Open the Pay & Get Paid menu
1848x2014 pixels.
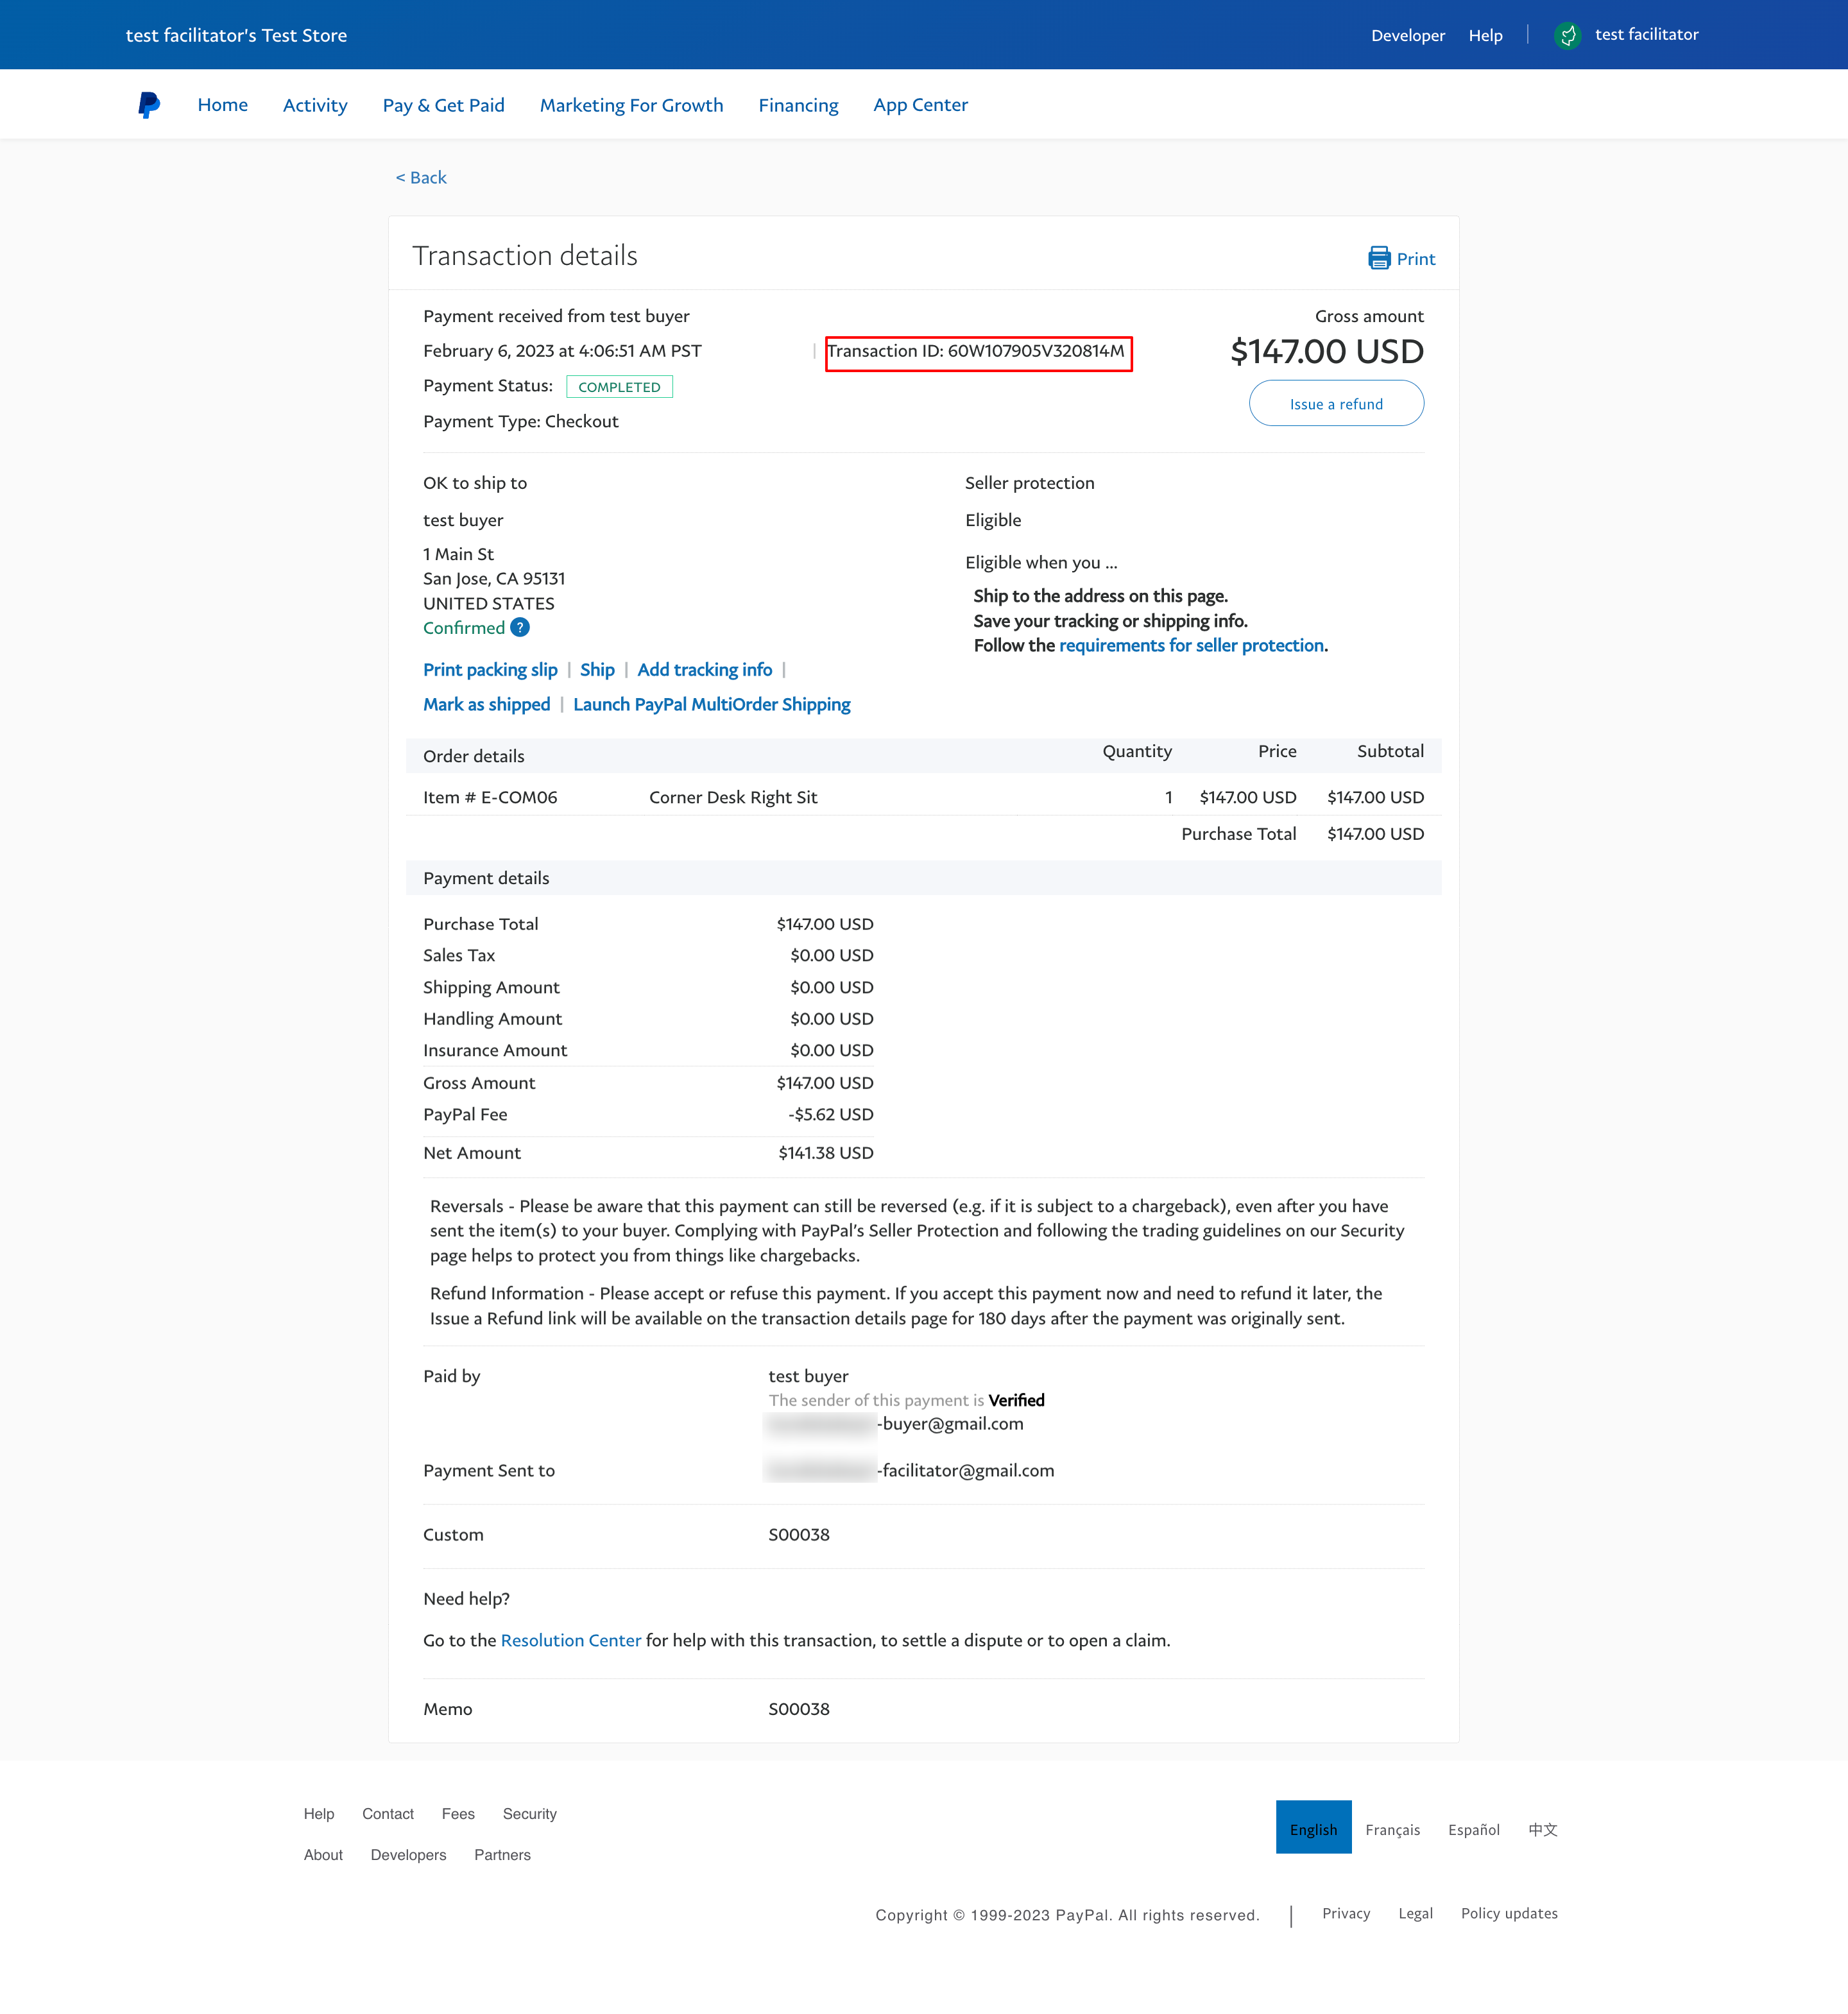point(443,105)
